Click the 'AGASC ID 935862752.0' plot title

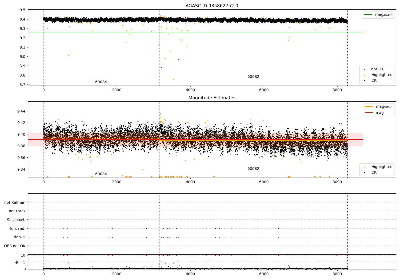click(212, 6)
